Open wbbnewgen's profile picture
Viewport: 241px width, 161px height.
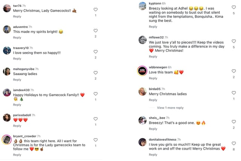(142, 71)
